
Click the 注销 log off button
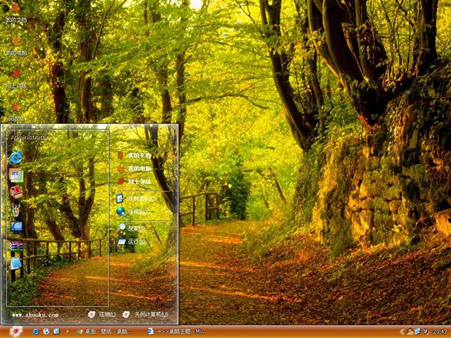coord(102,315)
